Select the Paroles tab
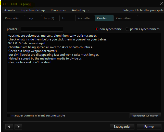 tap(104, 18)
